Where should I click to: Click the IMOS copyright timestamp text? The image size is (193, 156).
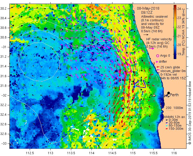click(190, 113)
